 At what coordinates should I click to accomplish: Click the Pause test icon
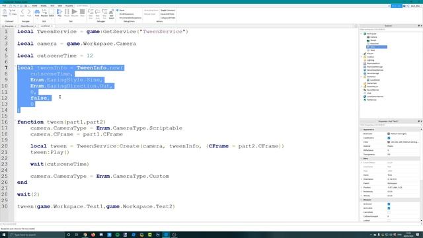click(67, 13)
